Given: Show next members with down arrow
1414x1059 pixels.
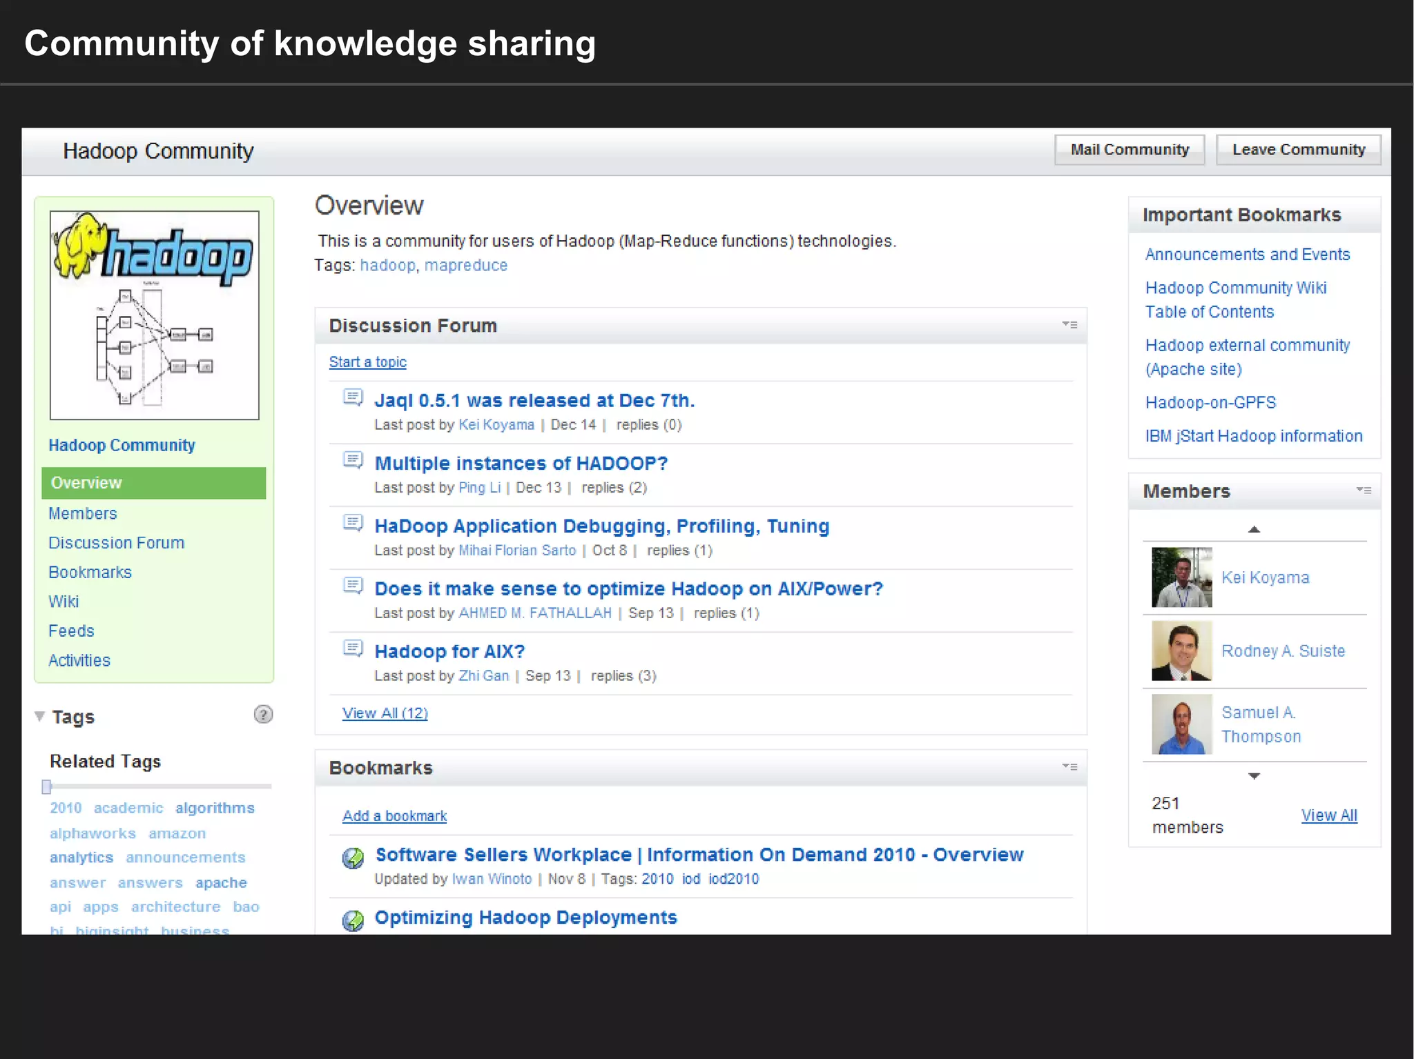Looking at the screenshot, I should click(1255, 776).
